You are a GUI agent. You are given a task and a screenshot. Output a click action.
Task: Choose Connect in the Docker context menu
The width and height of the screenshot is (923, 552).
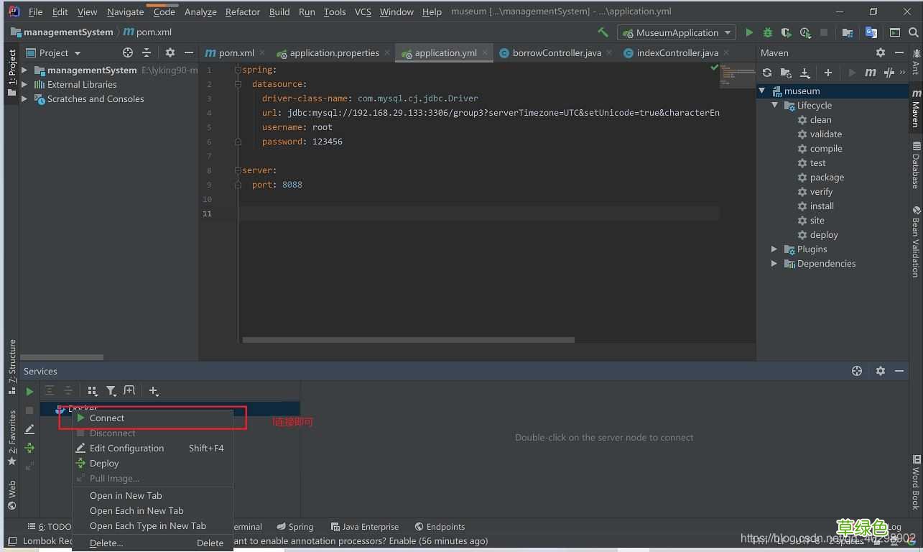[x=152, y=418]
